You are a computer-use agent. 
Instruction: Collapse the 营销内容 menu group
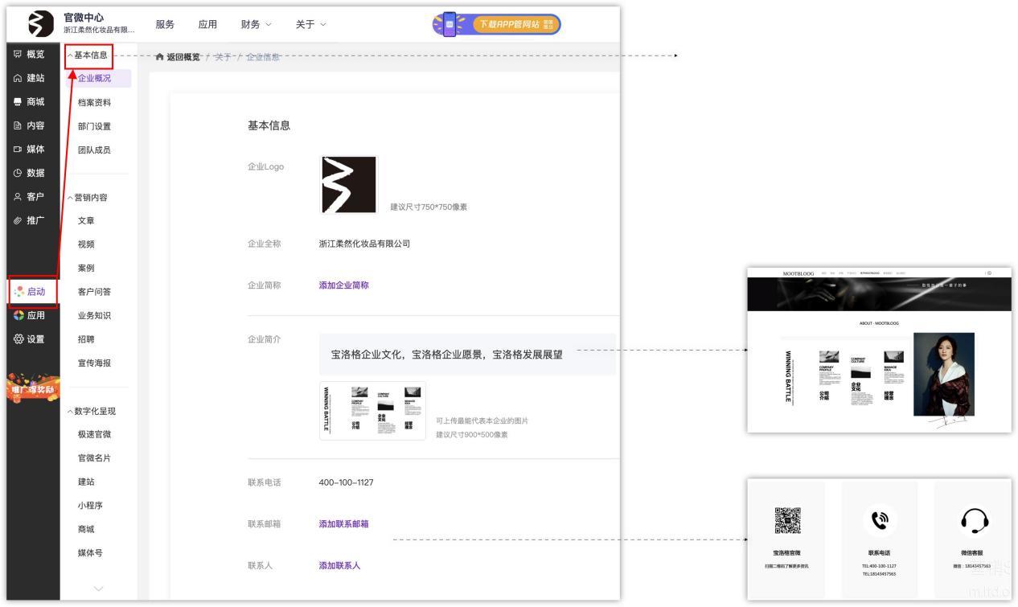pos(71,198)
